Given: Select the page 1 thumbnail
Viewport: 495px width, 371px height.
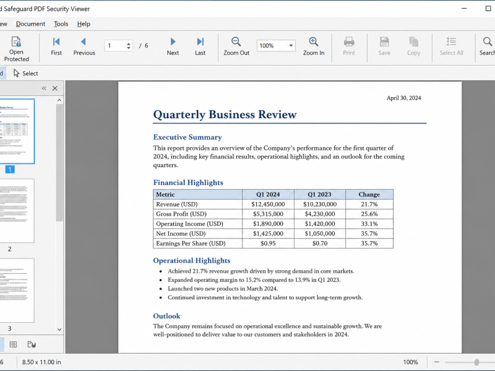Looking at the screenshot, I should click(17, 131).
